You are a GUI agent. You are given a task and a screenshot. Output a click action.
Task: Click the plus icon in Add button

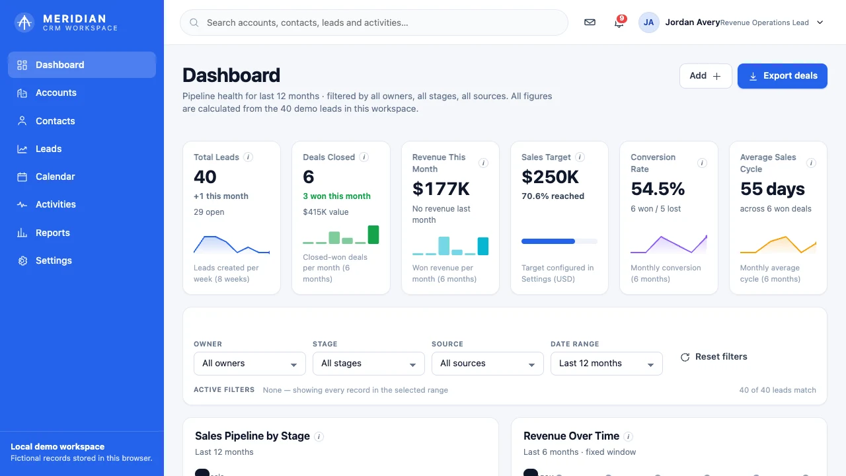(x=716, y=76)
